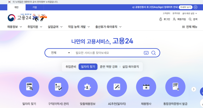This screenshot has height=108, width=203.
Task: Click the 고용24 logo
Action: tap(20, 18)
